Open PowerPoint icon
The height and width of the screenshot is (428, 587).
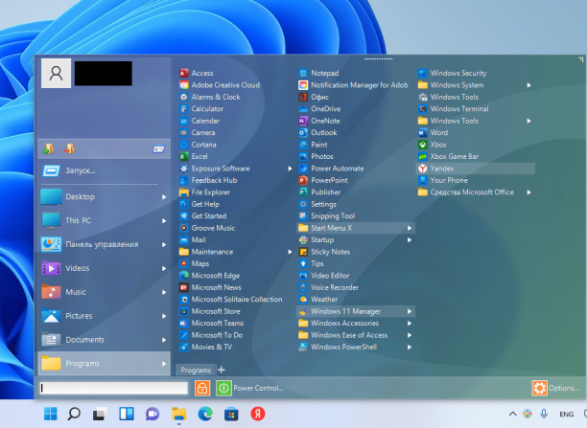(303, 180)
